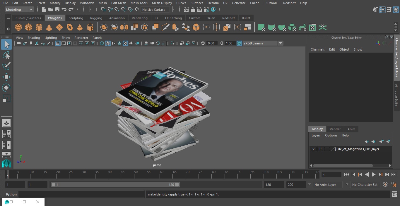Open Options menu in layer editor

point(331,135)
